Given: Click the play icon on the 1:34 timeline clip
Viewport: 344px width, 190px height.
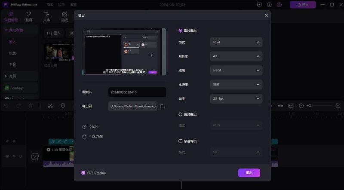Looking at the screenshot, I should [x=49, y=150].
